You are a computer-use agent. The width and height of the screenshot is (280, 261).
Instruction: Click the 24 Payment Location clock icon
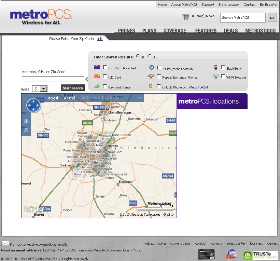151,67
